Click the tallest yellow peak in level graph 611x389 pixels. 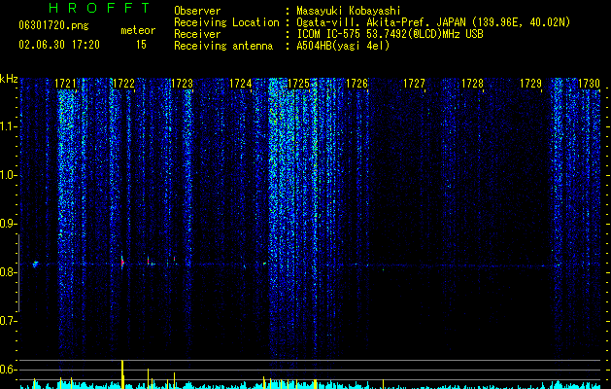click(122, 374)
